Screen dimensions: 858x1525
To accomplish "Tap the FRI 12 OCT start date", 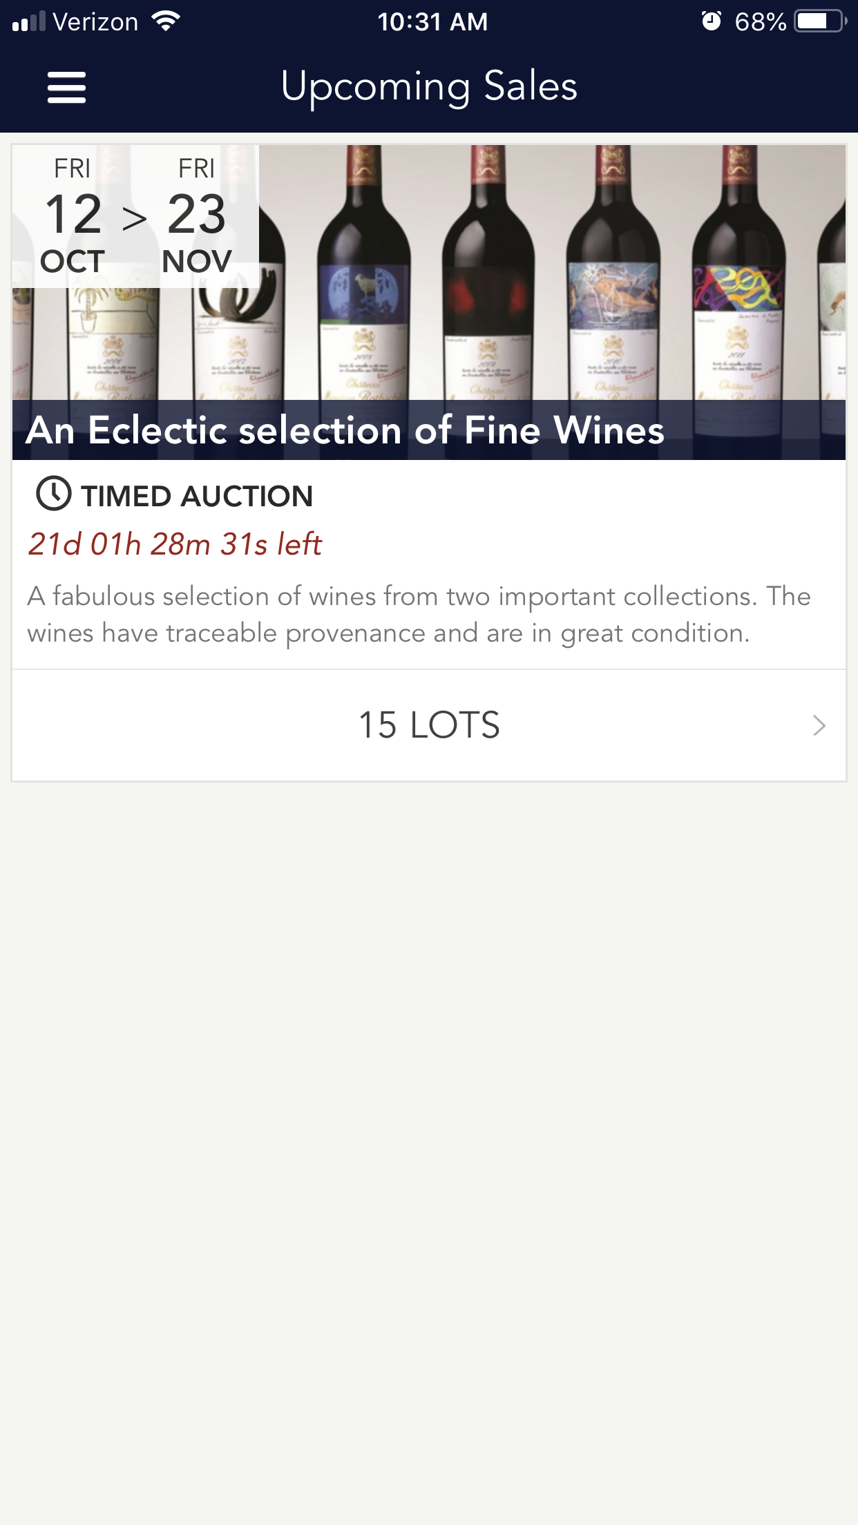I will coord(73,215).
